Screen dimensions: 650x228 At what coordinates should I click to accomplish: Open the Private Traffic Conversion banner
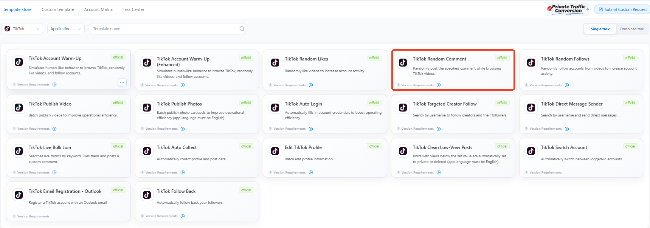click(x=568, y=9)
